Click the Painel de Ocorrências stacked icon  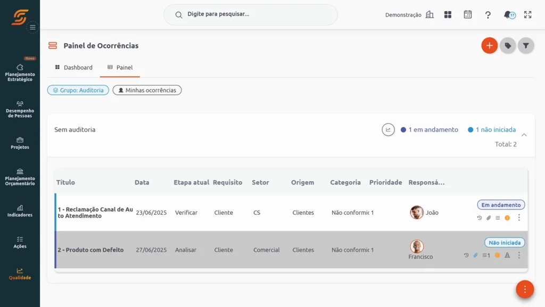(x=53, y=46)
